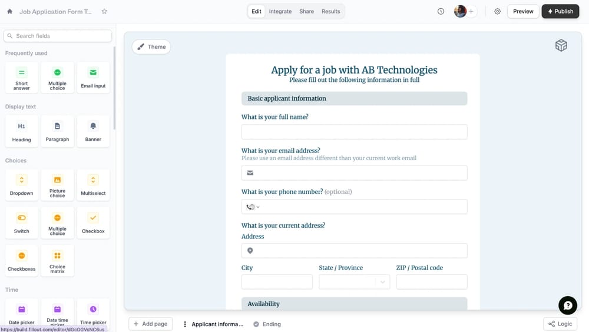
Task: Switch to the Integrate tab
Action: (280, 11)
